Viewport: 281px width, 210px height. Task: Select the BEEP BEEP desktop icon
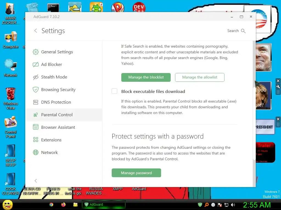11,156
